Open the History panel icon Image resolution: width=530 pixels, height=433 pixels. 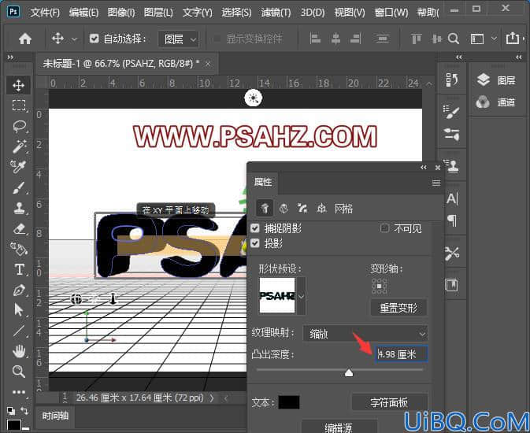tap(452, 80)
